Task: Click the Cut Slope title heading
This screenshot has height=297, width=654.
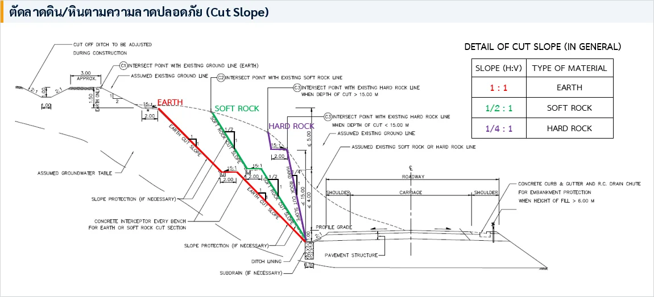Action: [139, 12]
